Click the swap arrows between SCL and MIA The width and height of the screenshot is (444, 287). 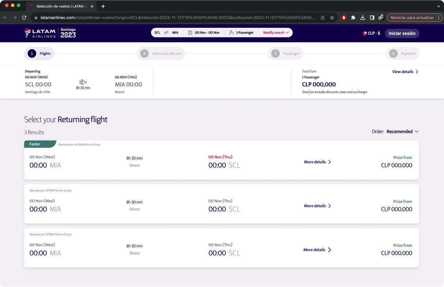pyautogui.click(x=166, y=32)
